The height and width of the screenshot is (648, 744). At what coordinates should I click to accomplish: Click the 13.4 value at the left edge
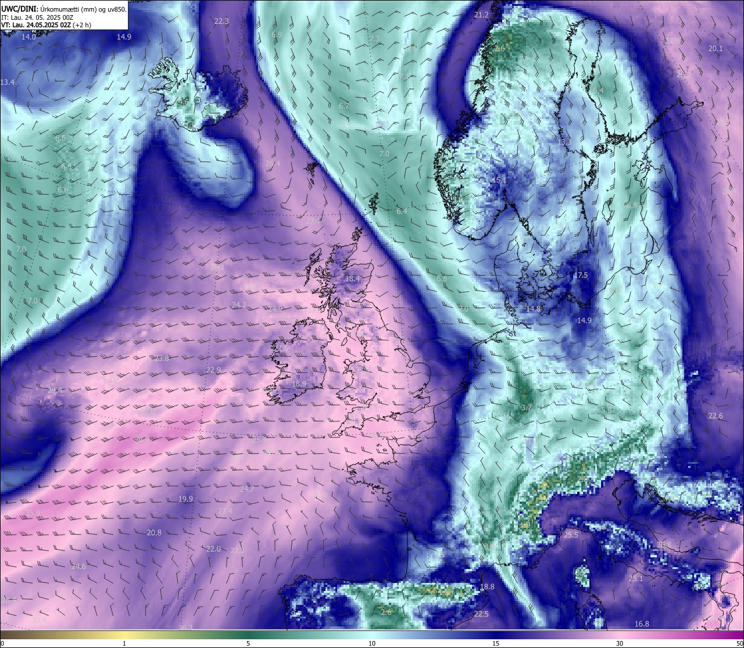point(7,83)
